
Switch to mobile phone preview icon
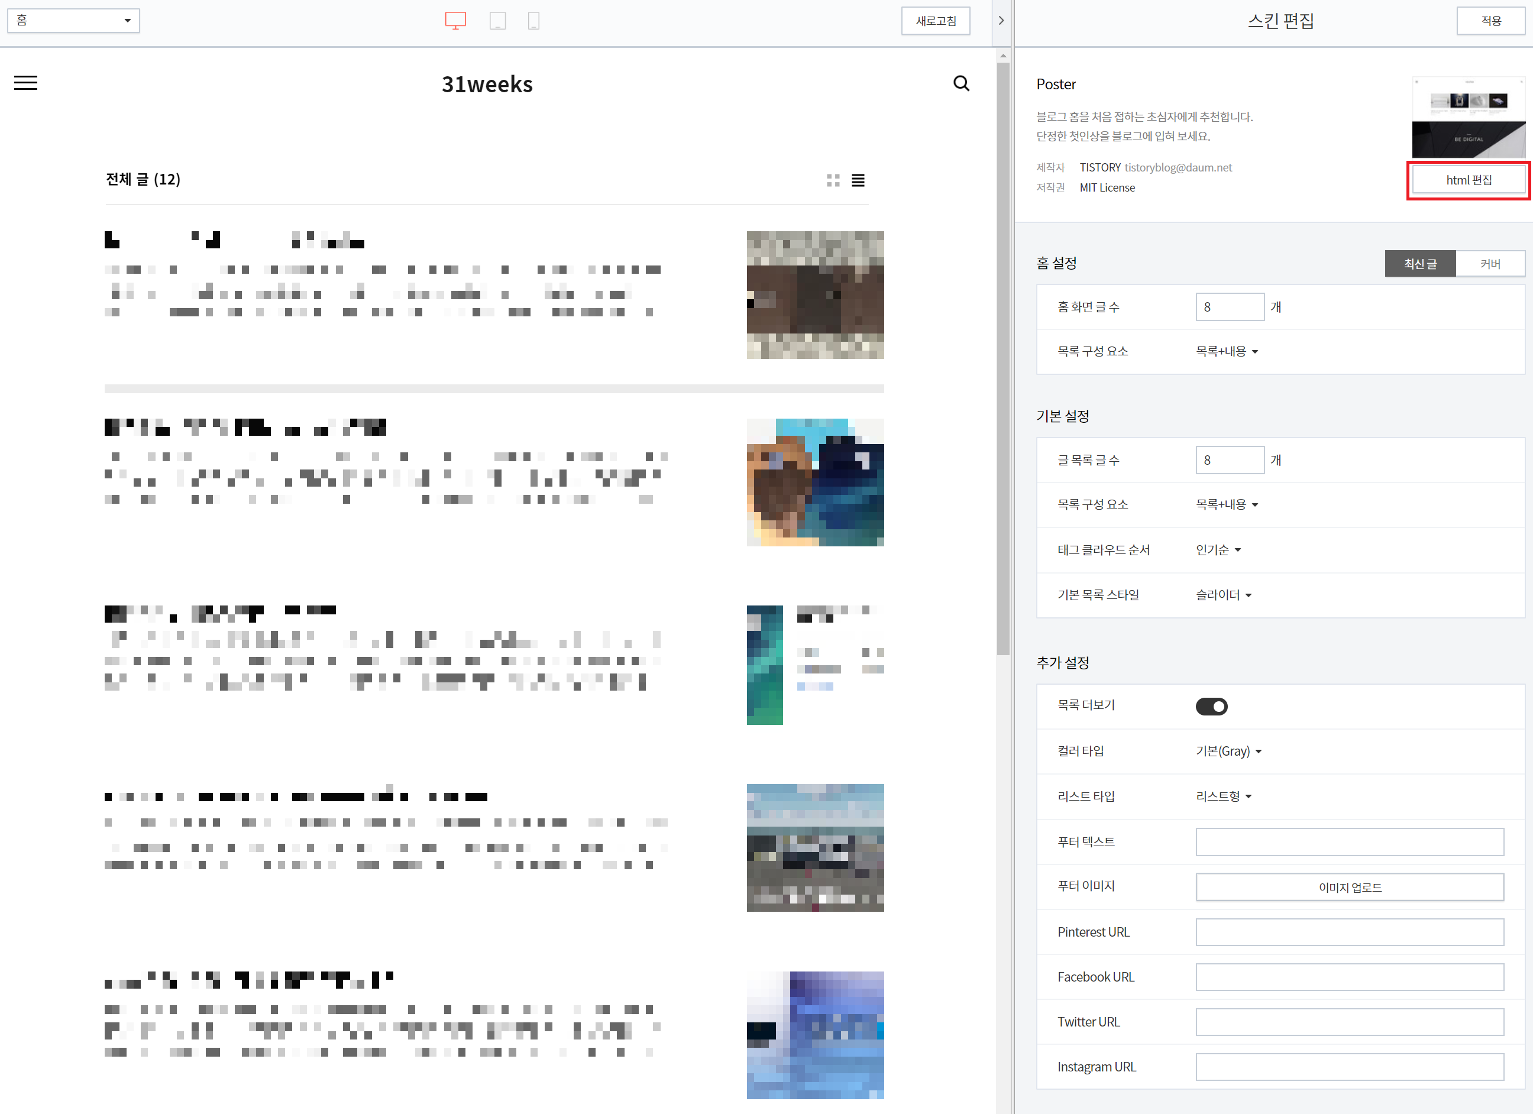[533, 21]
